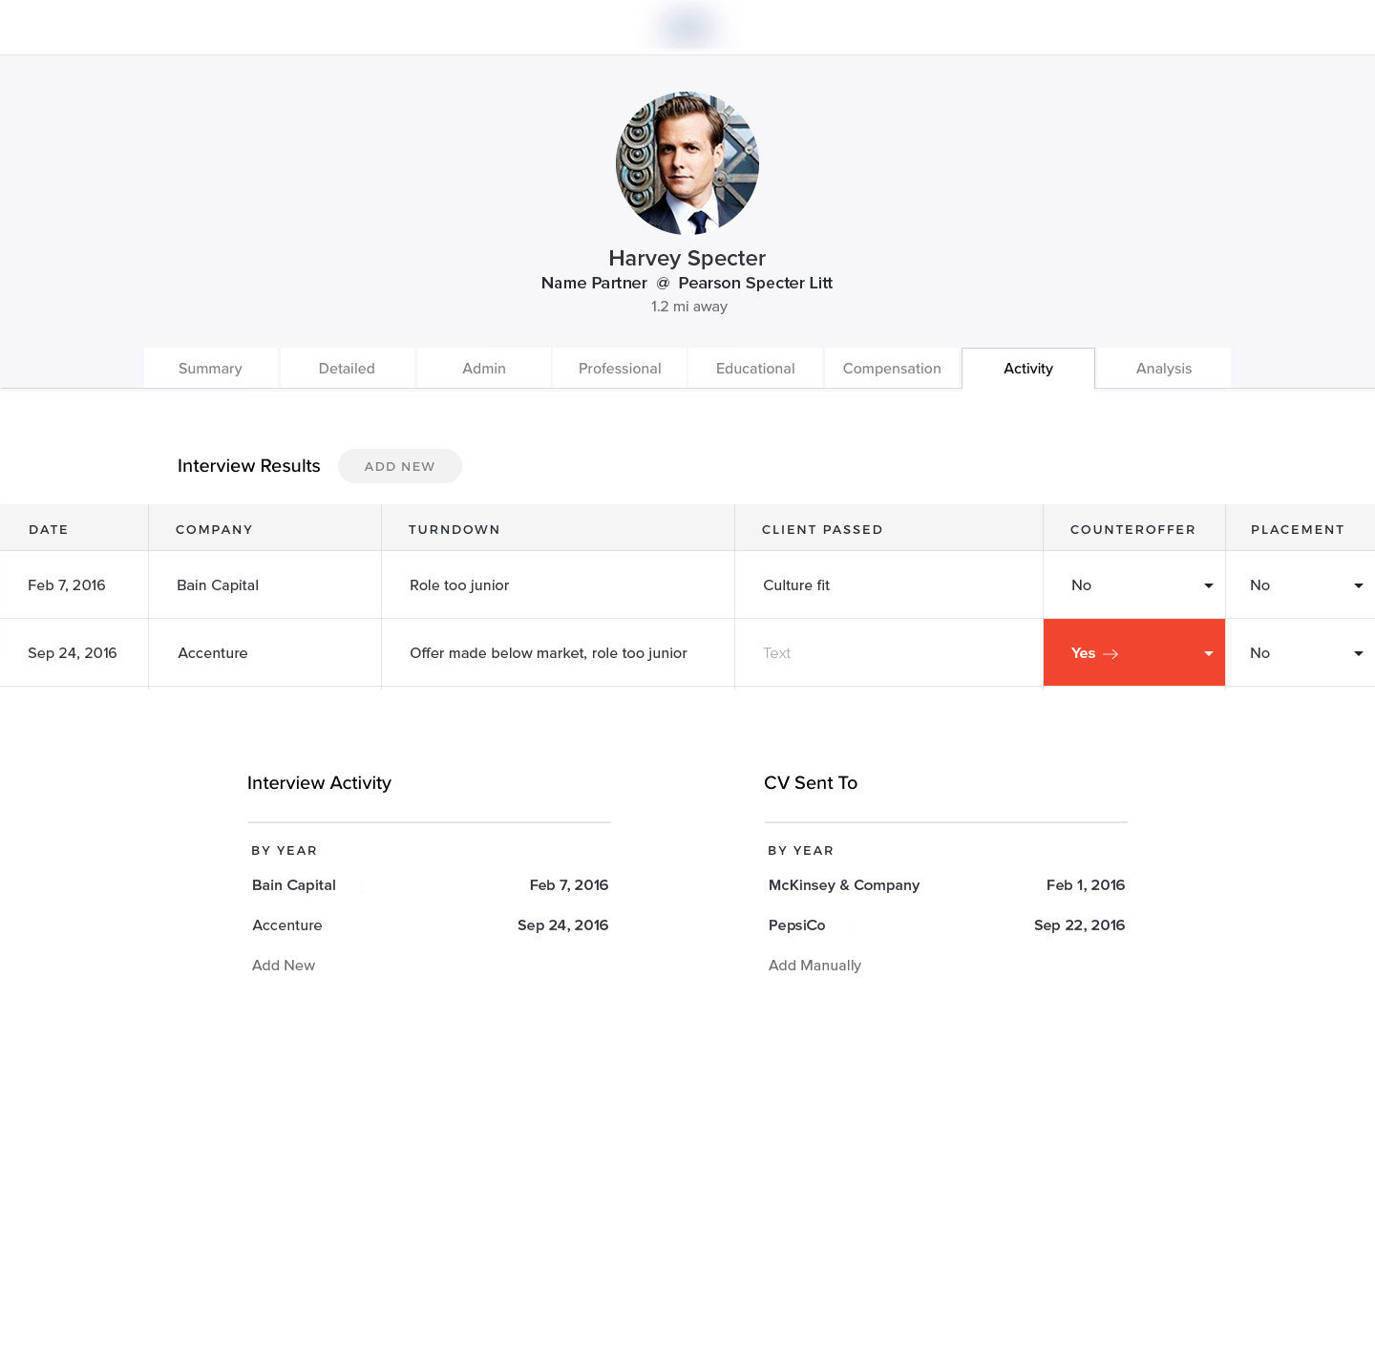Click McKinsey & Company under CV Sent To
1375x1360 pixels.
tap(844, 885)
